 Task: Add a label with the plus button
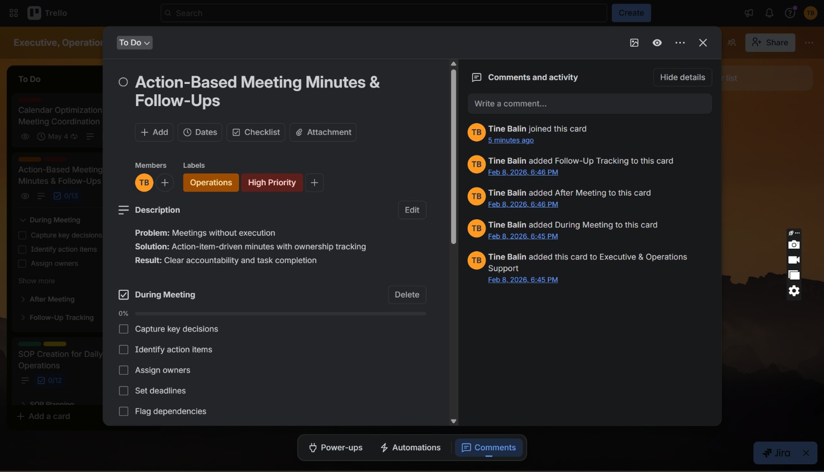[315, 183]
